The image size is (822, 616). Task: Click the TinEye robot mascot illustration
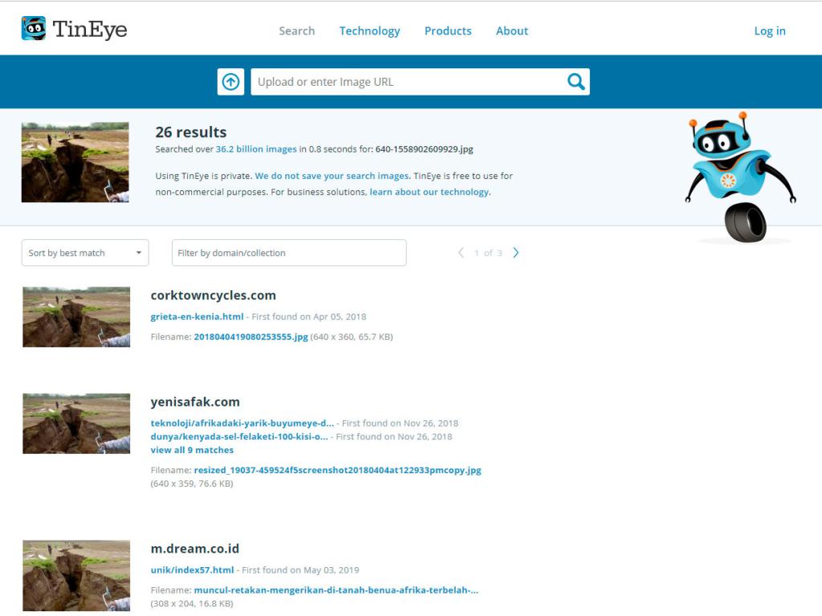(x=741, y=176)
